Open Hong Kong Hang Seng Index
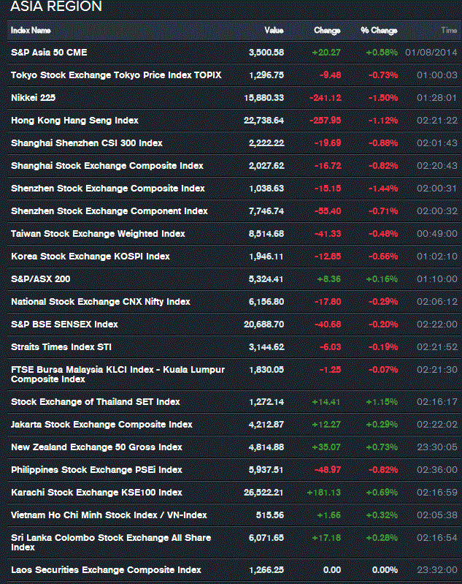This screenshot has height=584, width=462. coord(74,121)
